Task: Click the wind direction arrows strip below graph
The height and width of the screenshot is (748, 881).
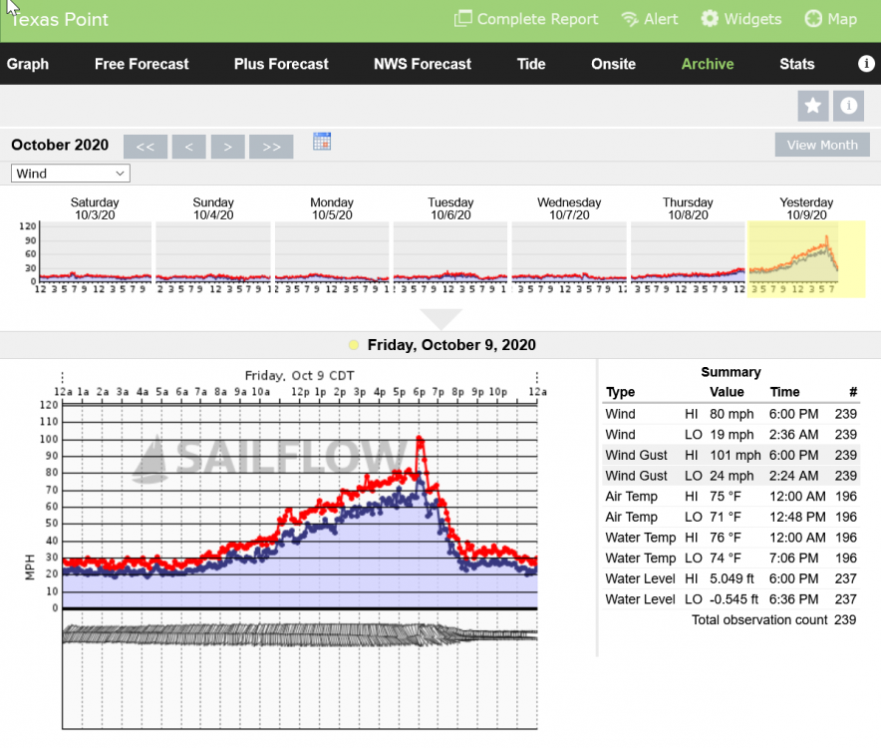Action: click(x=299, y=635)
